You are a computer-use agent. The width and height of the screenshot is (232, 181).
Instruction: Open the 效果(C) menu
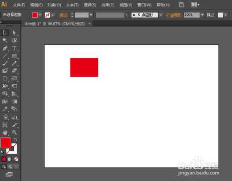(108, 5)
